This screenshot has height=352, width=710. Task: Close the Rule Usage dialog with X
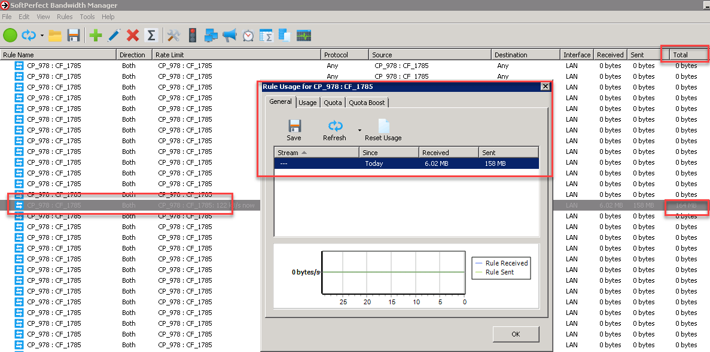tap(545, 87)
